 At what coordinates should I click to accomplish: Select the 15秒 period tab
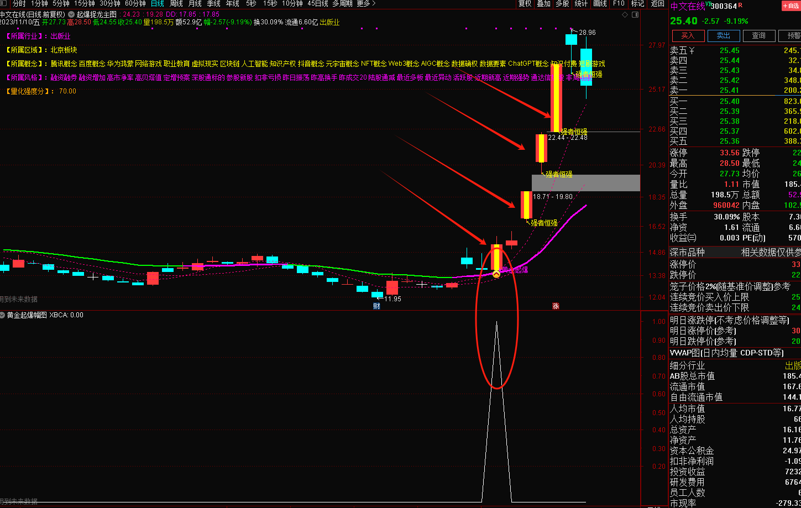coord(270,3)
